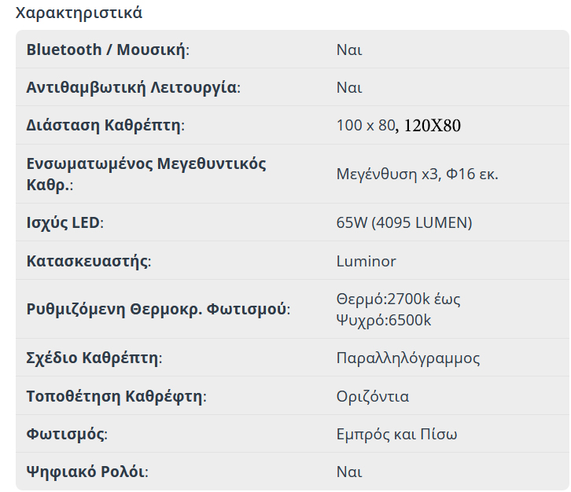The width and height of the screenshot is (571, 492).
Task: Click the Παραλληλόγραμμος value
Action: pos(407,358)
